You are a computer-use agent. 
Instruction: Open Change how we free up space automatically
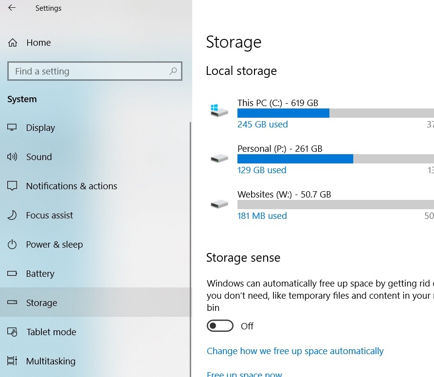click(x=295, y=351)
